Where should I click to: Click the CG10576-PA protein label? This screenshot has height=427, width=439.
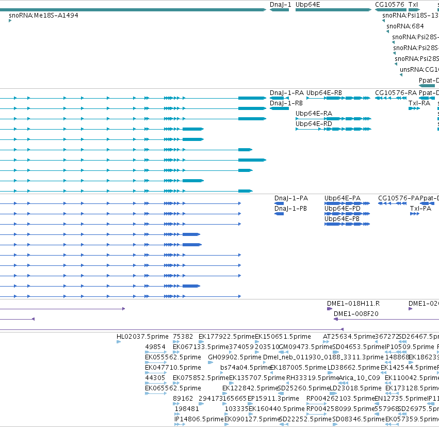tap(399, 198)
